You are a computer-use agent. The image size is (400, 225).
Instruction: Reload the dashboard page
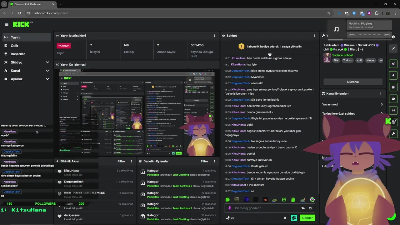click(x=19, y=13)
